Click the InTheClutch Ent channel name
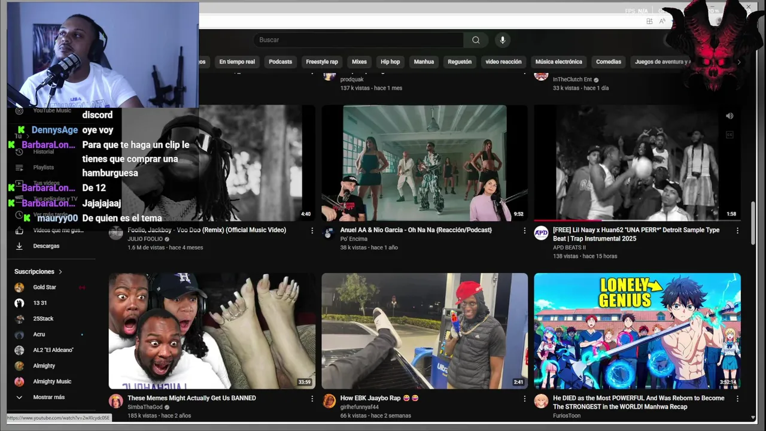Screen dimensions: 766x431 (572, 80)
